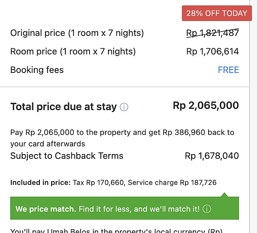The height and width of the screenshot is (233, 257).
Task: Click the bold We price match text
Action: click(x=45, y=209)
